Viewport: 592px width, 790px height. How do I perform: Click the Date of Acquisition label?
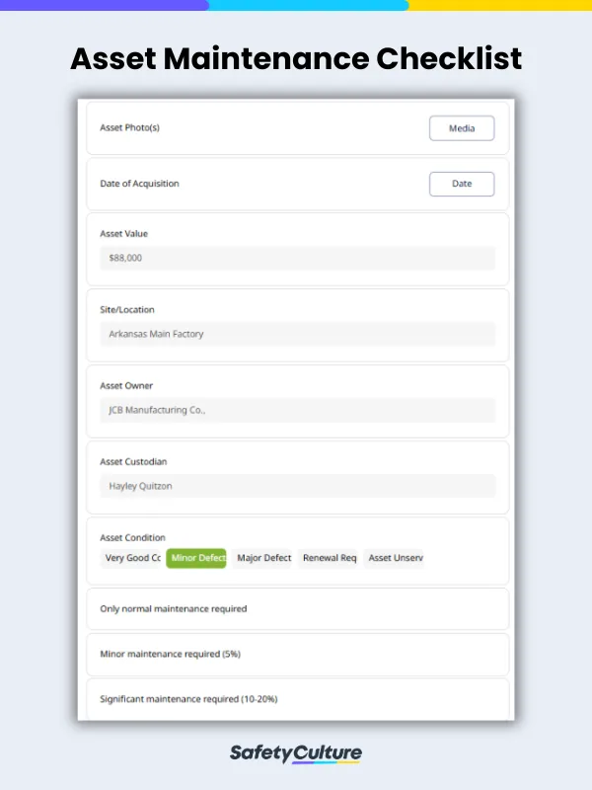tap(139, 184)
